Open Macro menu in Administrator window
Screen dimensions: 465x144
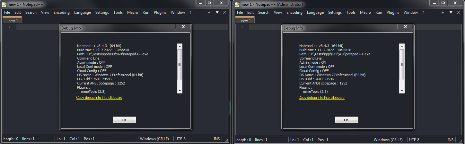365,12
